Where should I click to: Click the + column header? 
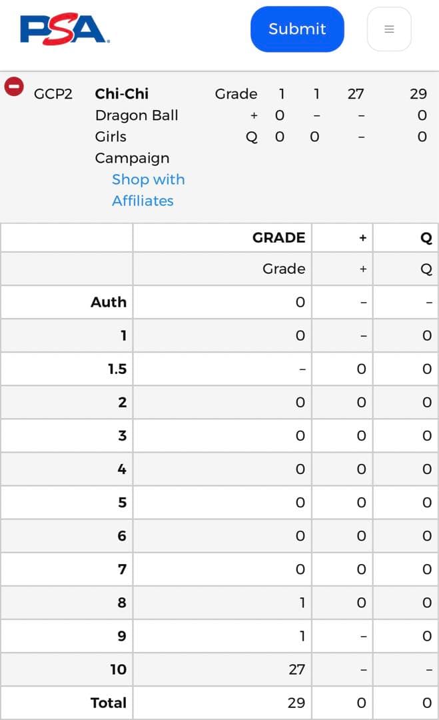pos(362,237)
